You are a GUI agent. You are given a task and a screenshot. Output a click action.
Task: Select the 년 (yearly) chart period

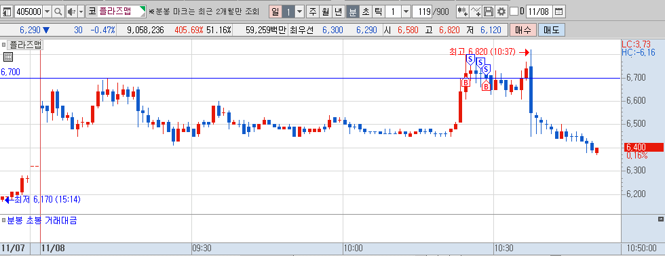coord(339,12)
